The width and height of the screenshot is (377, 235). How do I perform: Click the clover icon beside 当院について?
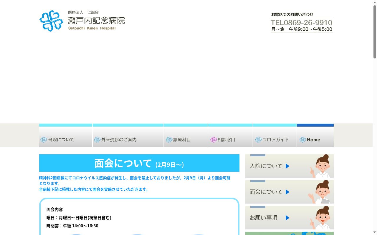[x=44, y=140]
